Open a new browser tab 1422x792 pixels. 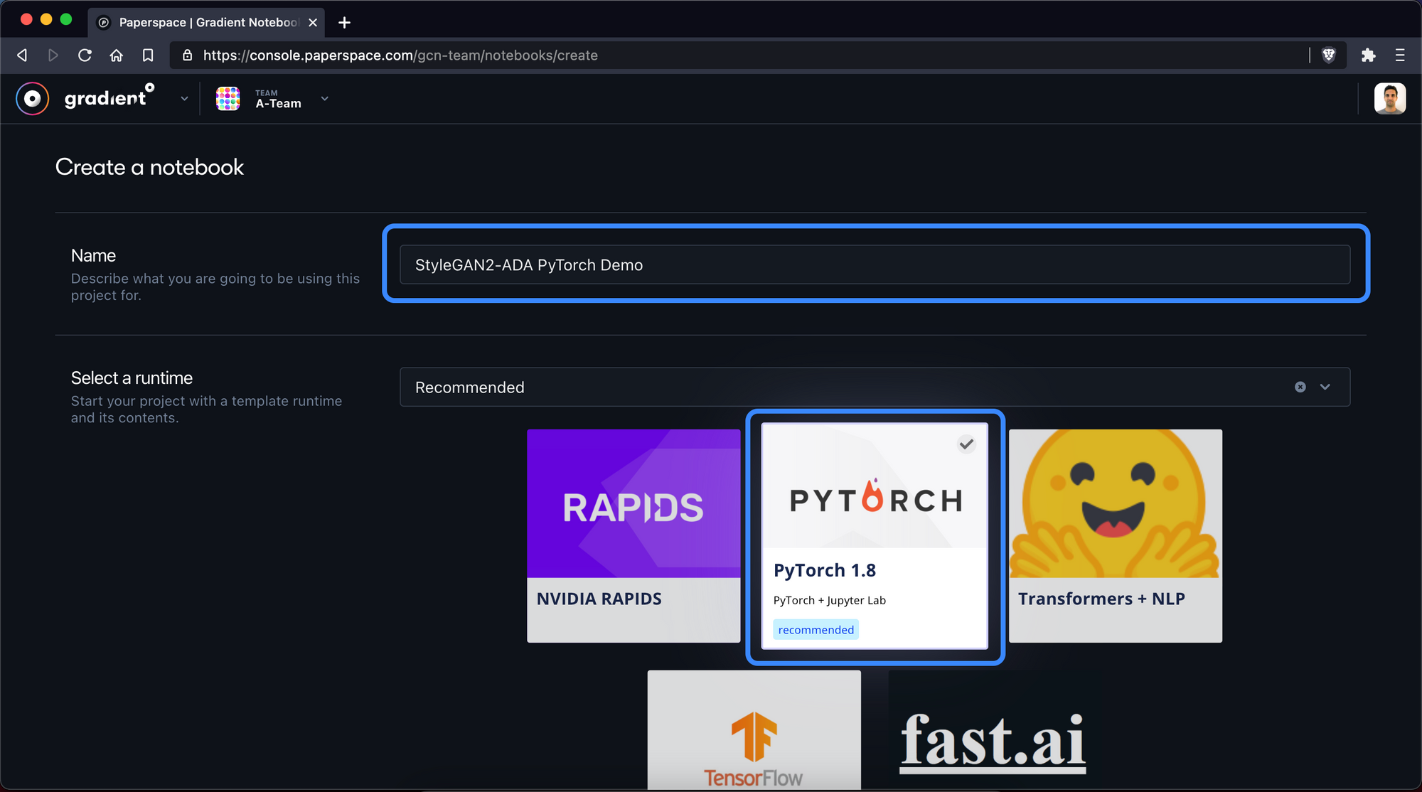tap(345, 23)
